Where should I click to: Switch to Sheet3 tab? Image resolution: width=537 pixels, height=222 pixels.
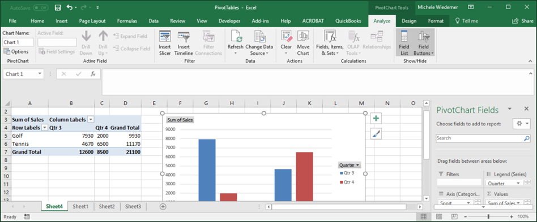point(133,206)
